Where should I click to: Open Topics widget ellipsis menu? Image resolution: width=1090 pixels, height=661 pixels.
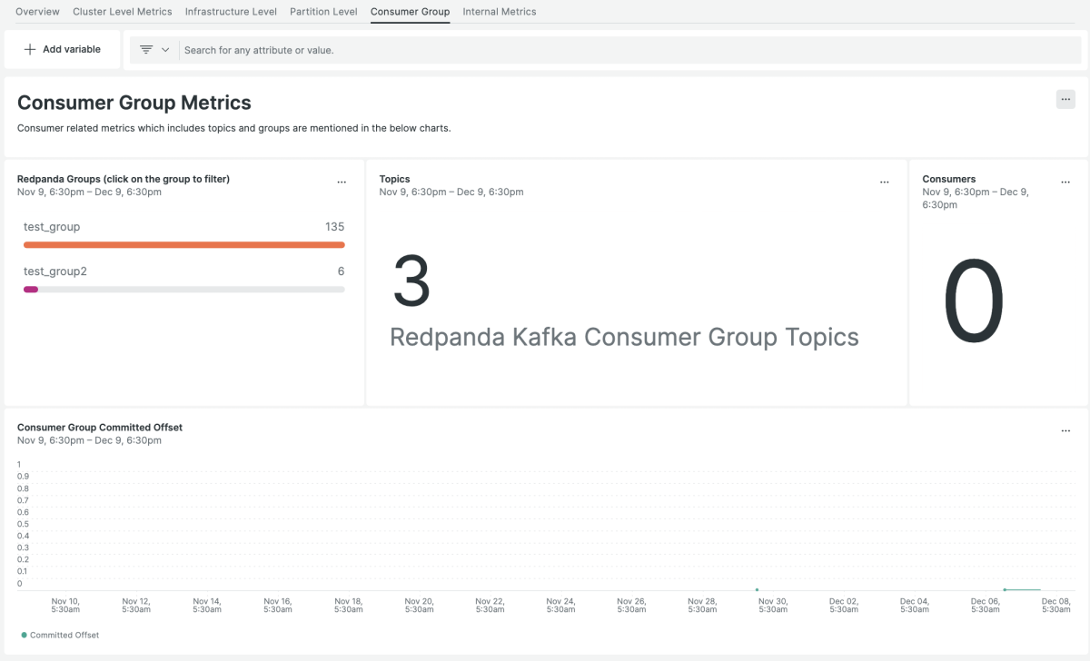(x=885, y=183)
